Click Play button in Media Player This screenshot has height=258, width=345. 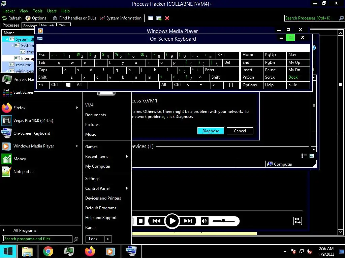pos(172,221)
